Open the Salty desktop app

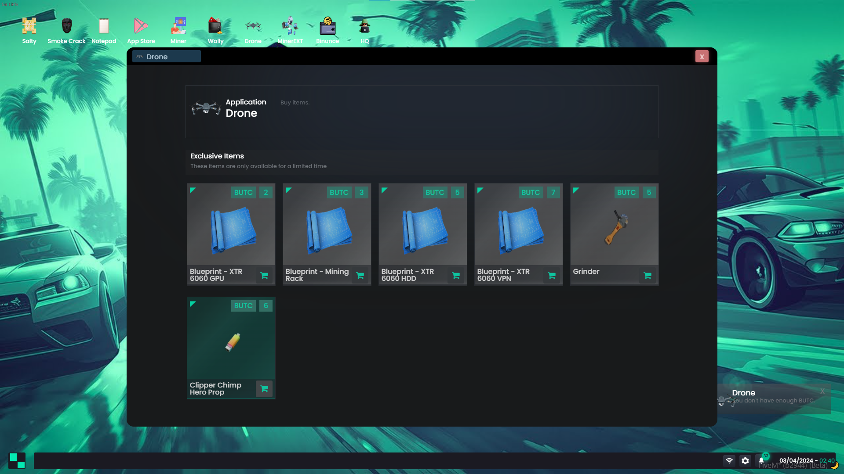pyautogui.click(x=29, y=31)
